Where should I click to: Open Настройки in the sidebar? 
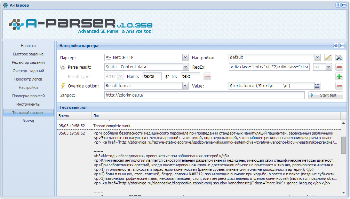[x=28, y=87]
